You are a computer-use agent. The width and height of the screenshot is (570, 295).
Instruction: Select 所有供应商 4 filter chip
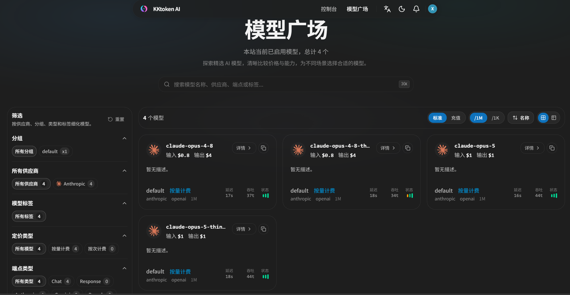pyautogui.click(x=31, y=184)
